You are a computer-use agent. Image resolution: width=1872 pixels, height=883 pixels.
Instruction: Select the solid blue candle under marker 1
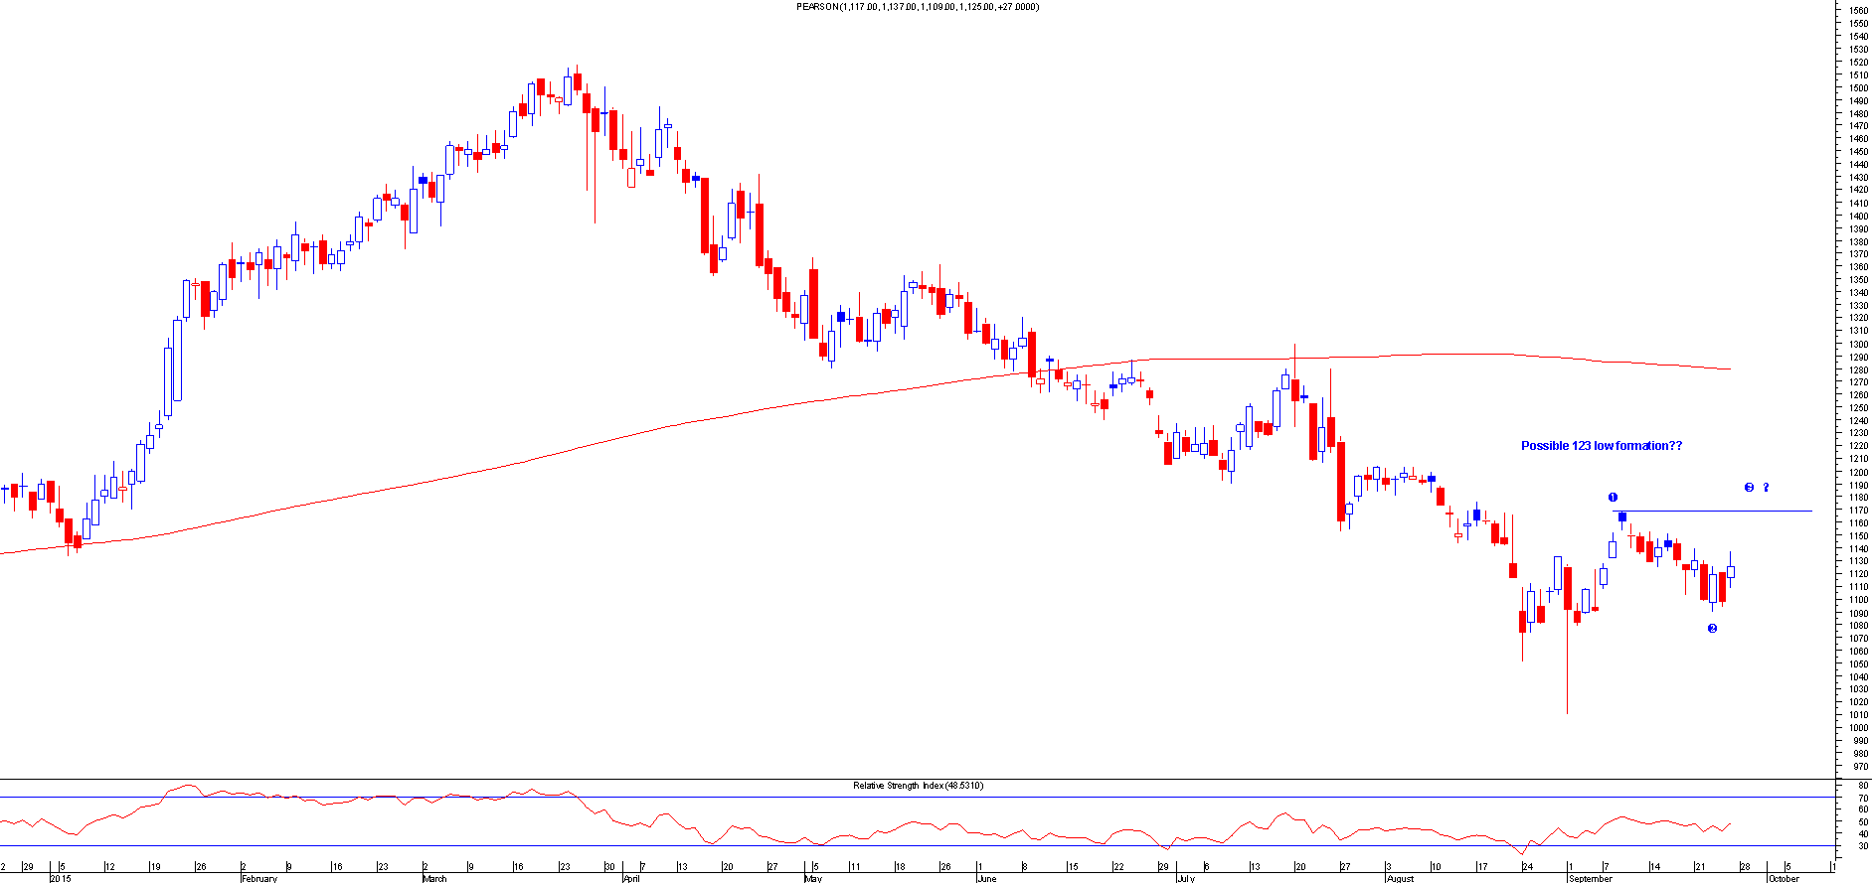pos(1622,516)
